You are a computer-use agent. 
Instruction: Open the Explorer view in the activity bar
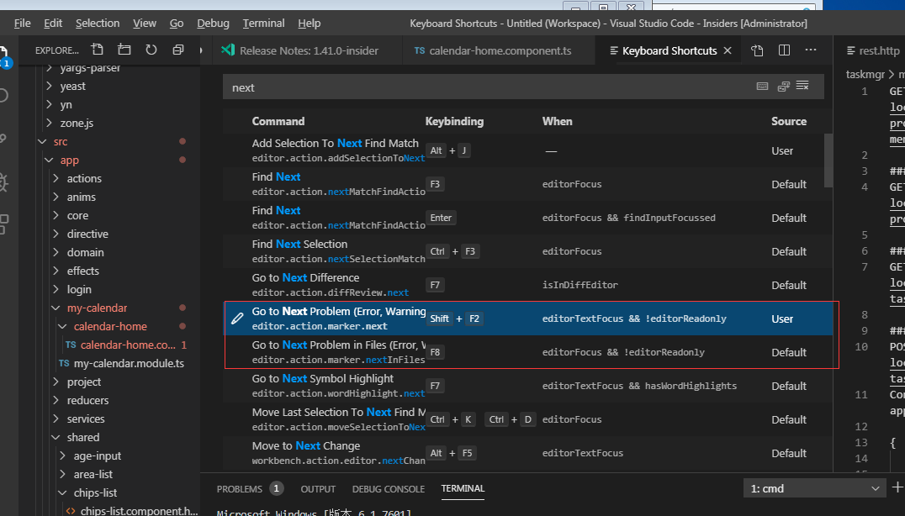[x=4, y=56]
